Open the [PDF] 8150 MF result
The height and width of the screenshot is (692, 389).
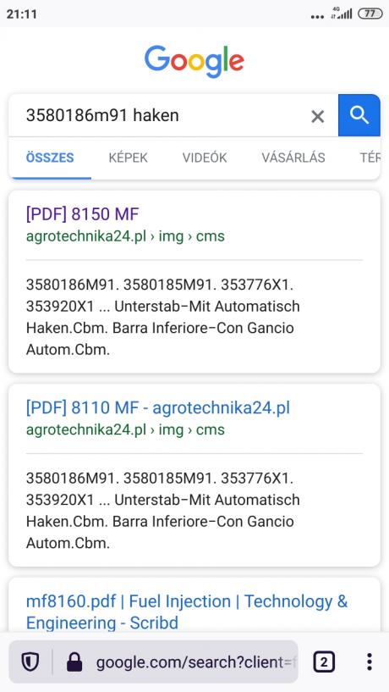click(x=82, y=214)
